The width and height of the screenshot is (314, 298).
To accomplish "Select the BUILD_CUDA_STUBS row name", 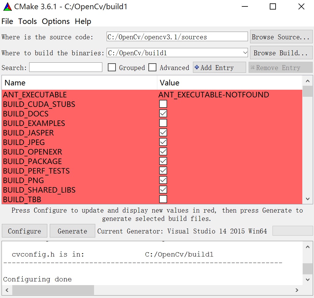I will click(x=39, y=104).
